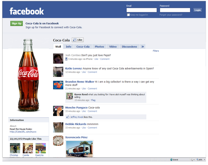Open the CokeURL.com/muwx House Rules link
Image resolution: width=208 pixels, height=165 pixels.
(x=23, y=132)
